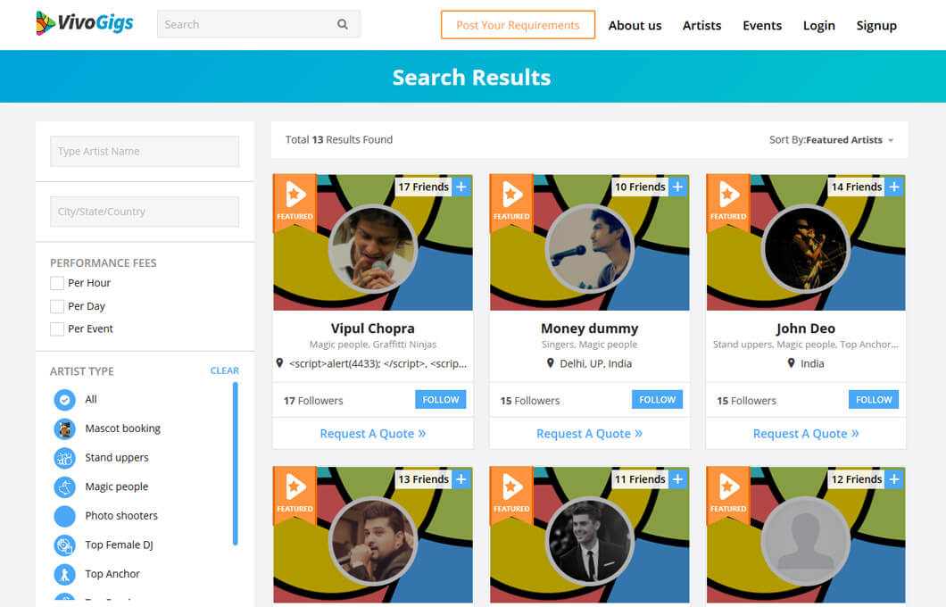Click Post Your Requirements button
The height and width of the screenshot is (607, 946).
(x=518, y=25)
